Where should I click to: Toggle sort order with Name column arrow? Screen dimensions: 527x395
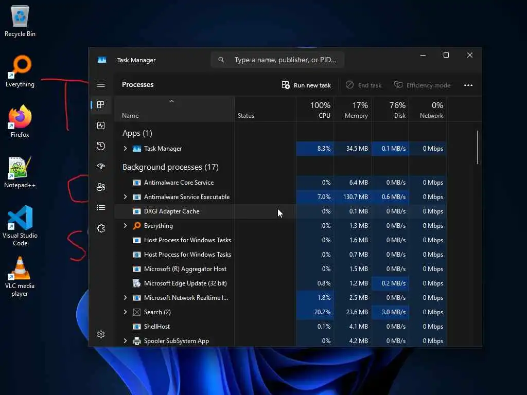172,101
